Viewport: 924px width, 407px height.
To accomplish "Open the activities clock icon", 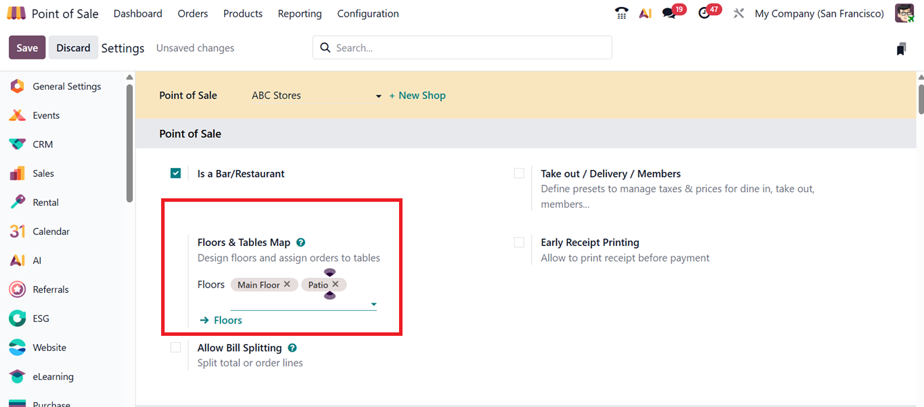I will 704,13.
